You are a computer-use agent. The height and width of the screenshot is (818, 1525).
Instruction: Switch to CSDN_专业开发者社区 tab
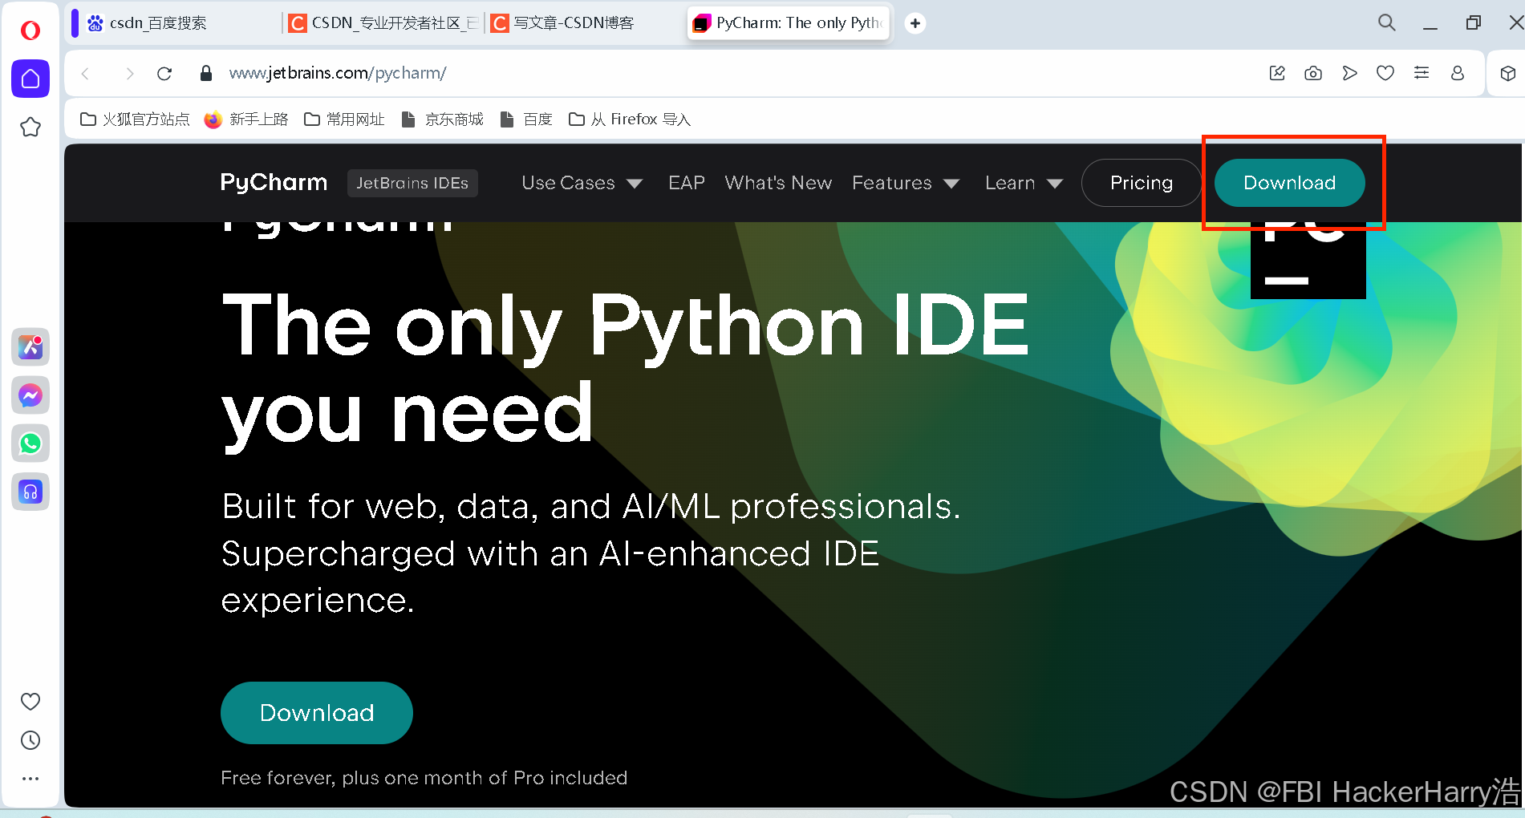(x=382, y=23)
